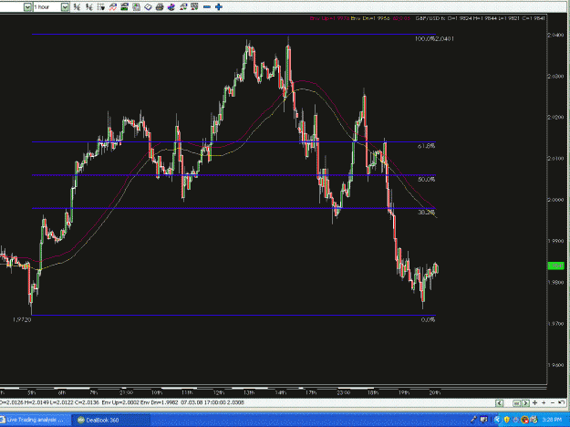Click the small chart settings icon before minus
The height and width of the screenshot is (427, 570).
pos(195,7)
